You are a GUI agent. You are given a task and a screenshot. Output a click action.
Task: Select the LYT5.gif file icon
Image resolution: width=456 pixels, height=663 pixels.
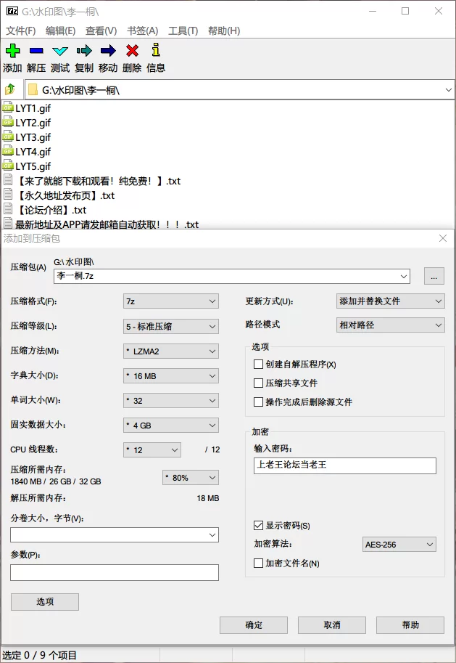(x=8, y=166)
